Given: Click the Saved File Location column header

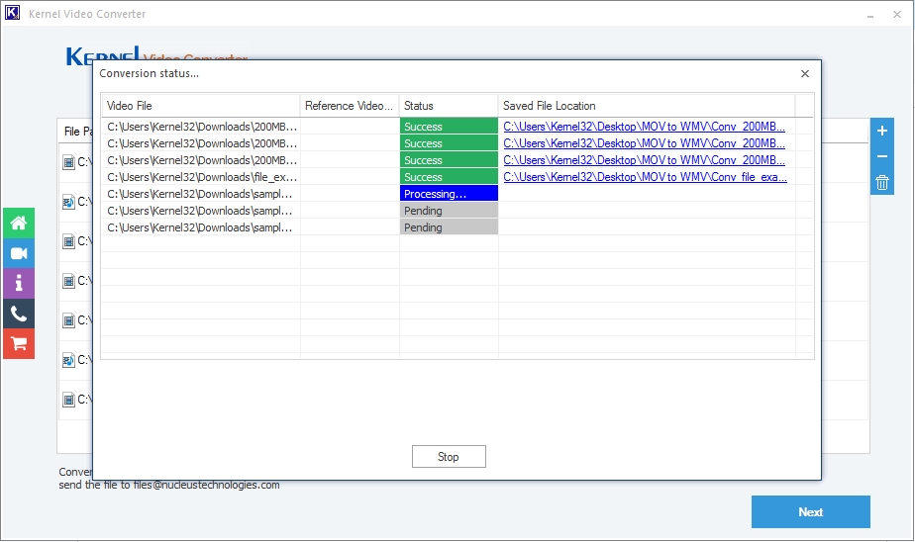Looking at the screenshot, I should [x=647, y=106].
